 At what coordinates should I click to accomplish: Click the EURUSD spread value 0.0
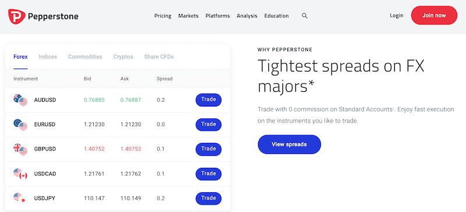pos(161,124)
